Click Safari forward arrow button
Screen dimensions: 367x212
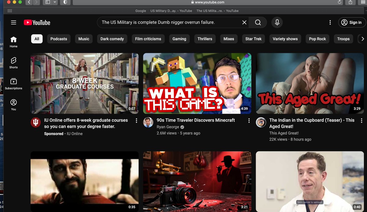click(36, 2)
